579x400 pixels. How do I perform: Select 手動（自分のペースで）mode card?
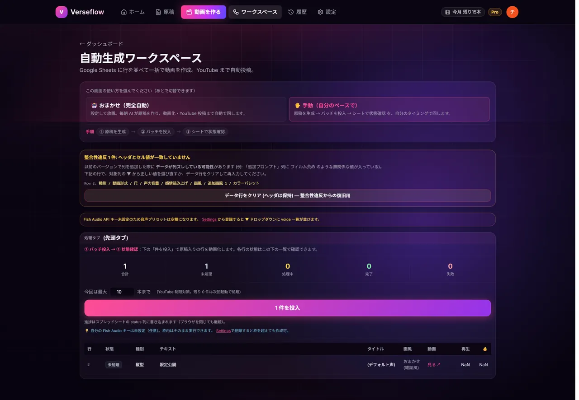[x=389, y=109]
